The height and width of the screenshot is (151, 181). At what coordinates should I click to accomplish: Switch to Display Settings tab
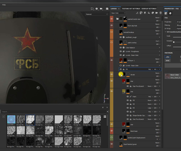[149, 9]
